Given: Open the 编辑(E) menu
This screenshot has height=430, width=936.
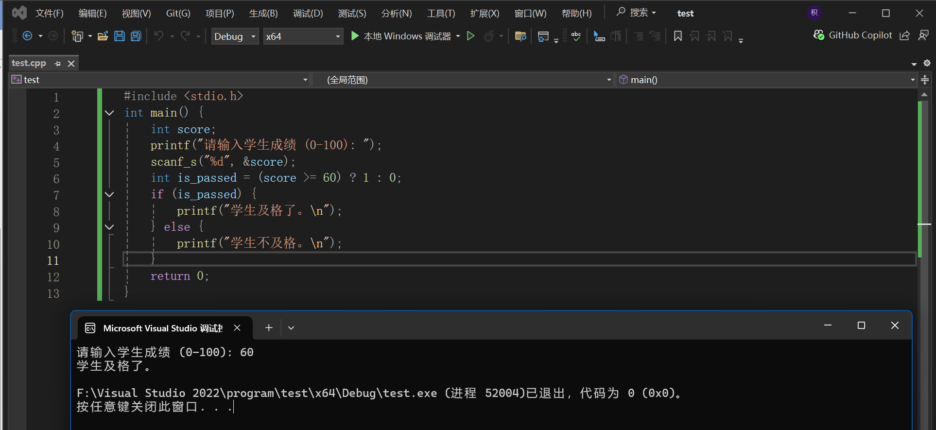Looking at the screenshot, I should pos(92,13).
